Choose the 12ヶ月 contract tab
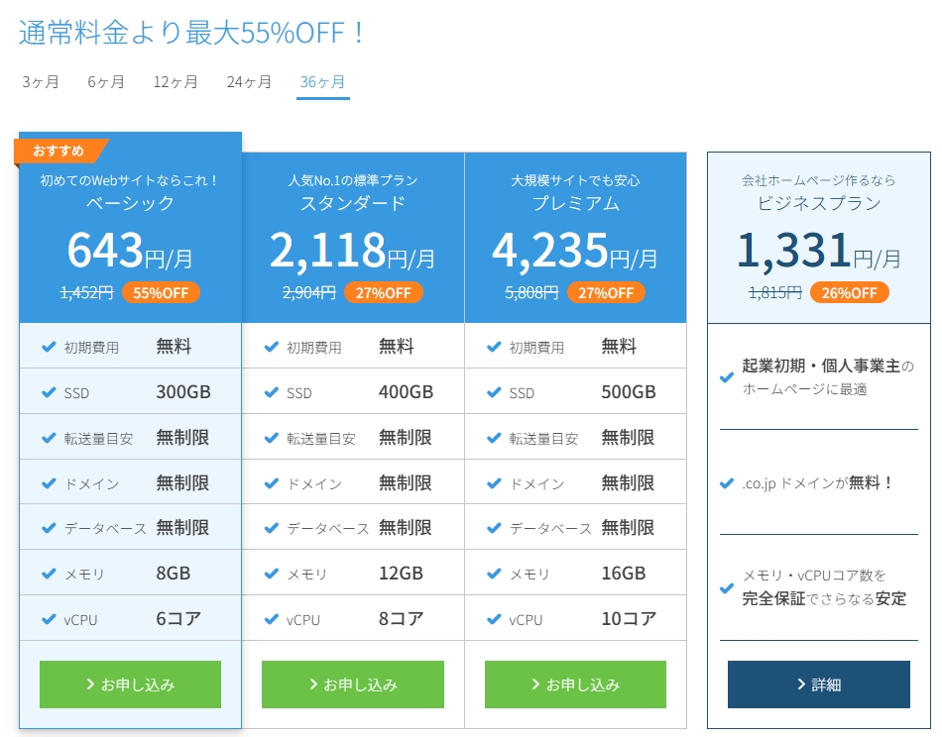The image size is (942, 737). coord(176,82)
